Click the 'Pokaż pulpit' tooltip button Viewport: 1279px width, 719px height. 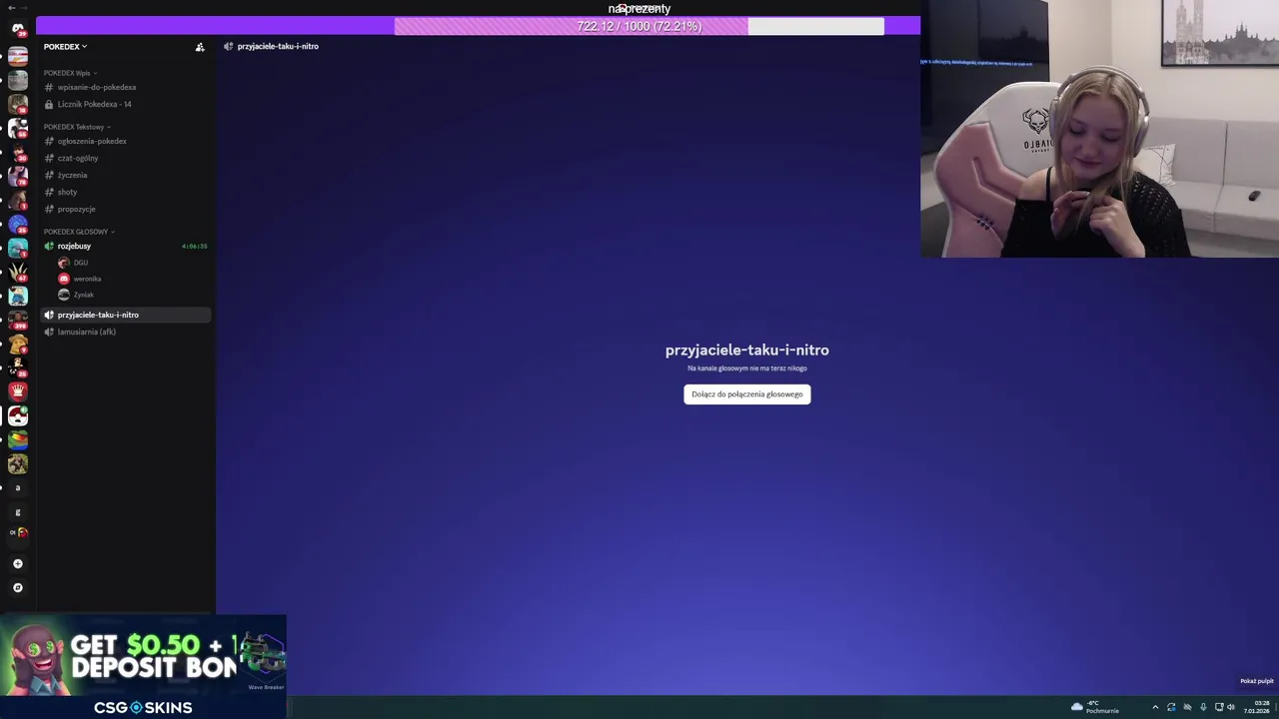tap(1256, 681)
